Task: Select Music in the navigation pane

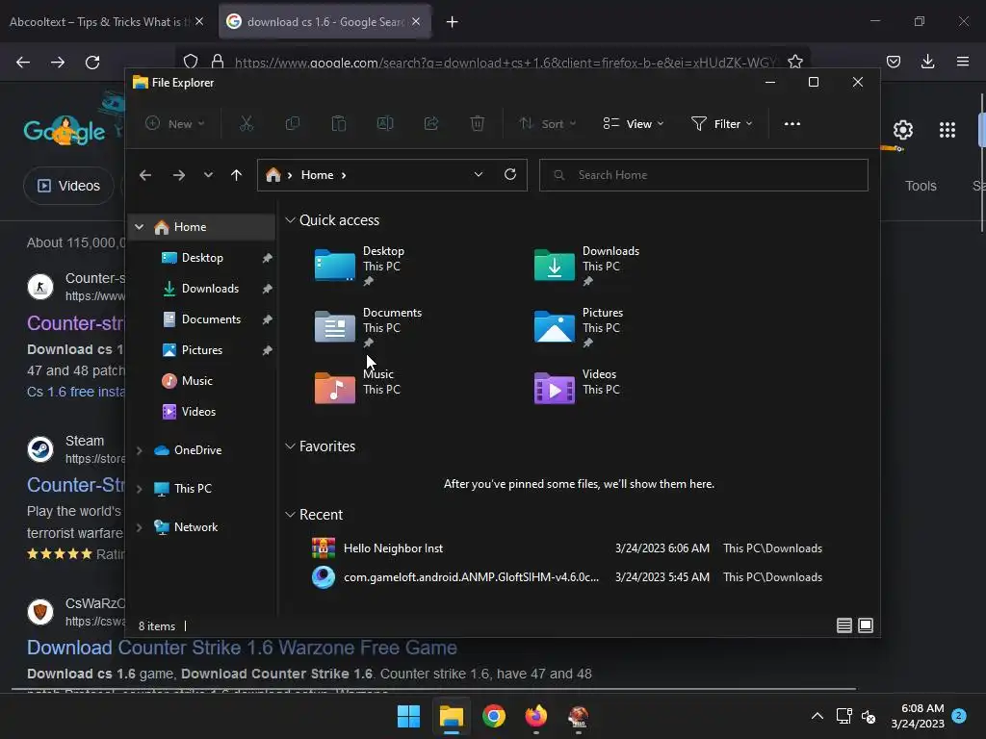Action: point(196,381)
